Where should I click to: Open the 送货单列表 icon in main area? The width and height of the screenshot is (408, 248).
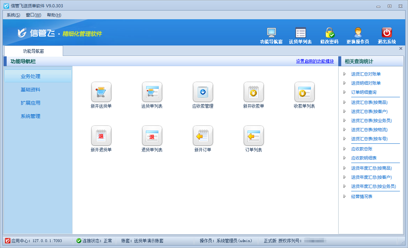(152, 92)
